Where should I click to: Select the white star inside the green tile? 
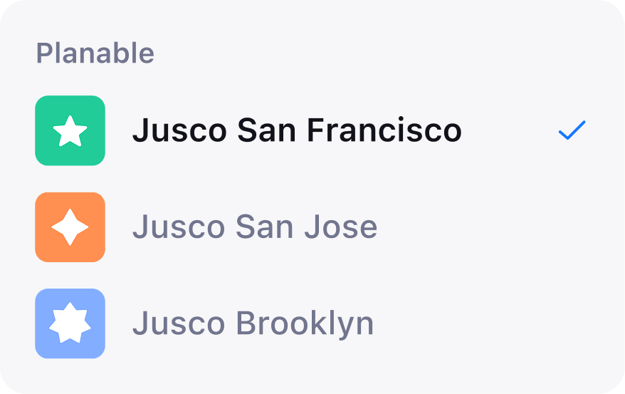click(x=70, y=131)
